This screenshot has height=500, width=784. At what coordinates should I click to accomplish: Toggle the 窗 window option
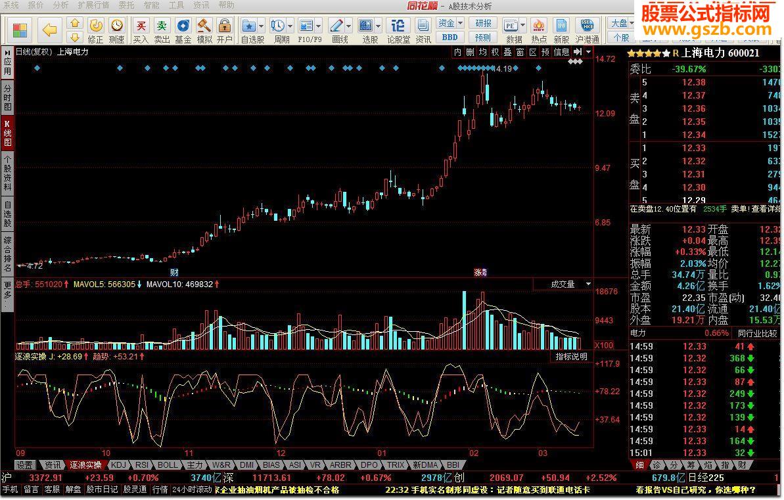click(x=520, y=51)
